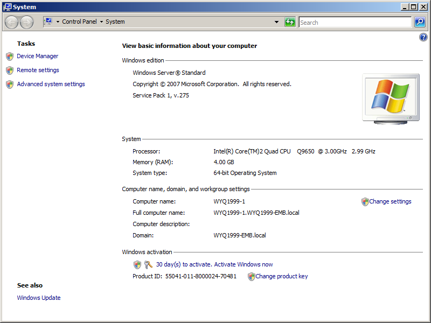Click the magnifier Search button
This screenshot has width=431, height=323.
[x=420, y=22]
